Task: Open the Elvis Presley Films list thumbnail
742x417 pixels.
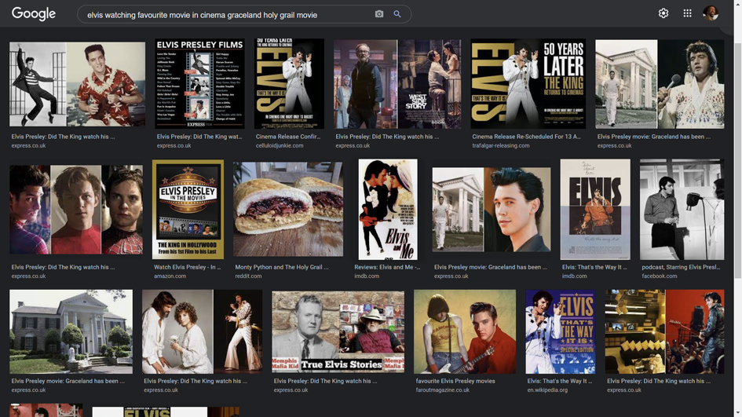Action: tap(199, 84)
